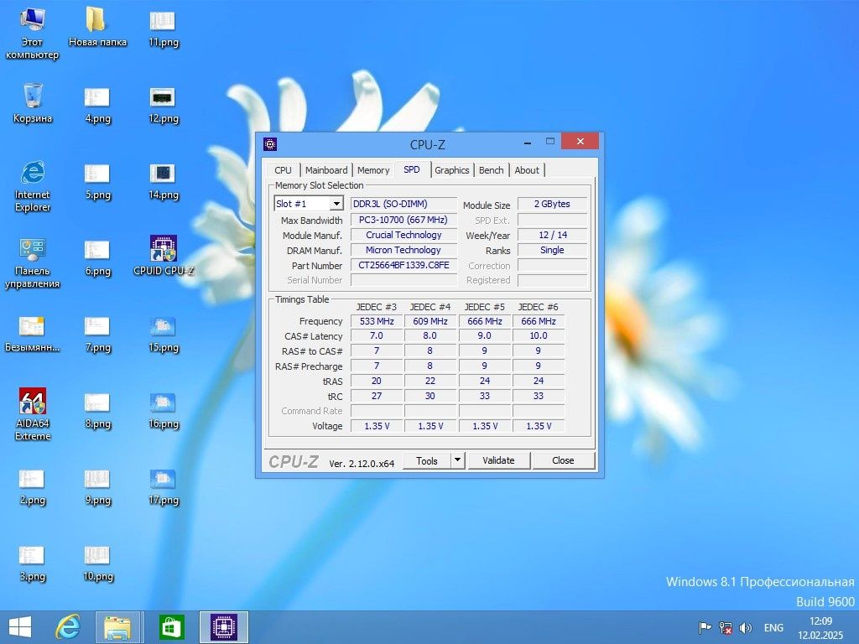Image resolution: width=859 pixels, height=644 pixels.
Task: Switch to the Graphics tab
Action: (x=452, y=170)
